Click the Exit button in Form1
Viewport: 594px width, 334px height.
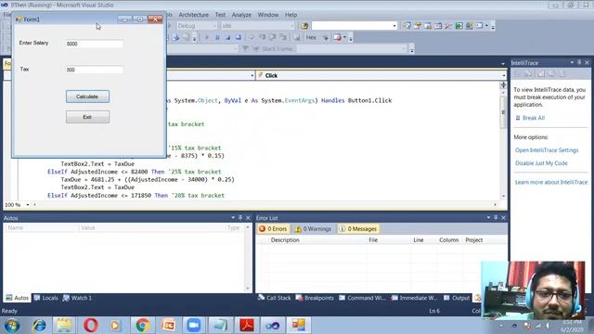coord(87,117)
